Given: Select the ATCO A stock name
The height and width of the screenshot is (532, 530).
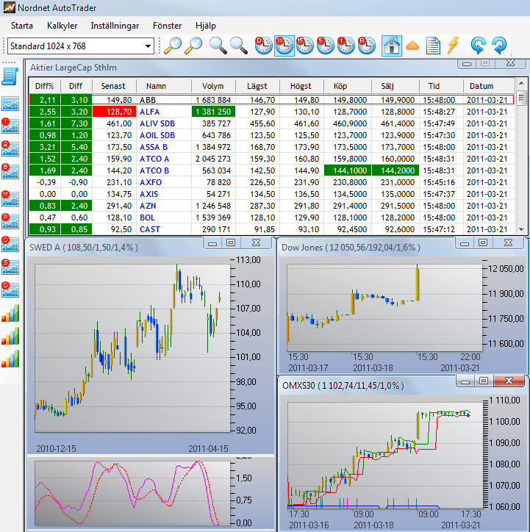Looking at the screenshot, I should point(154,159).
